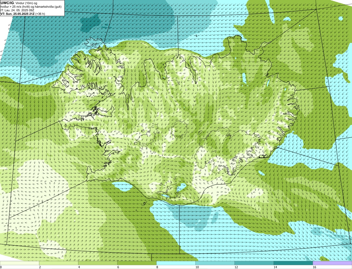This screenshot has width=352, height=269.
Task: Select the text 'hviður > 25 m/s (hvítt) og hámarkshviða (gult)'
Action: tap(31, 7)
